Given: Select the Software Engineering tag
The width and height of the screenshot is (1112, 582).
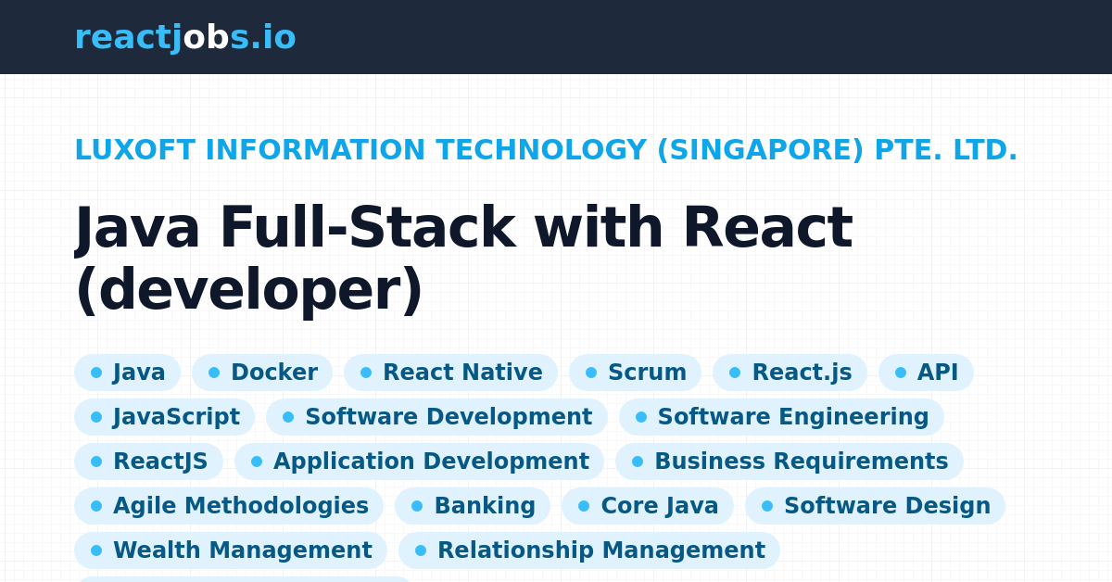Looking at the screenshot, I should point(781,417).
